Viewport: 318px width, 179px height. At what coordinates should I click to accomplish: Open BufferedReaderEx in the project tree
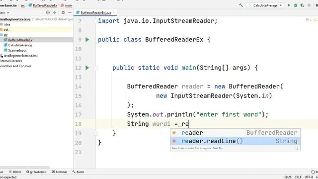(x=20, y=40)
